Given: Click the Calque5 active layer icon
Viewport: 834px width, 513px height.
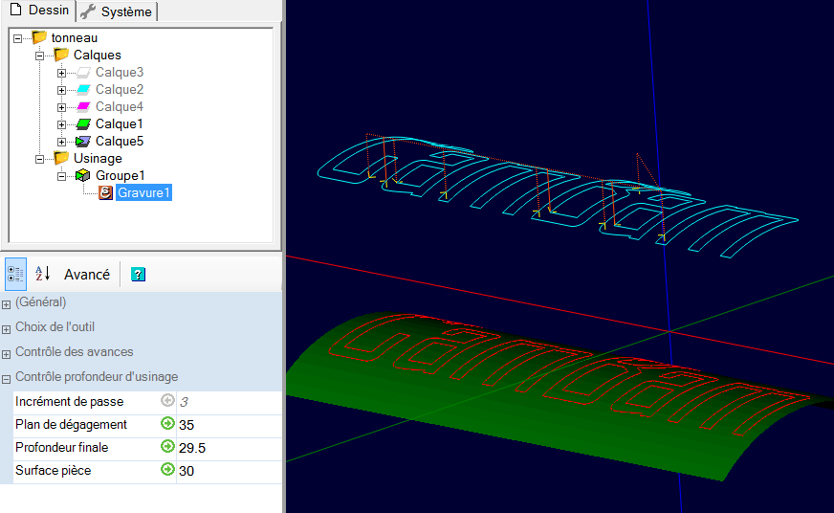Looking at the screenshot, I should point(83,141).
